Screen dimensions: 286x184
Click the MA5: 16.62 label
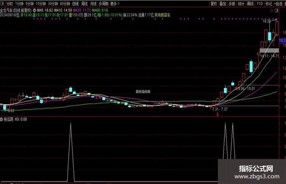(45, 10)
